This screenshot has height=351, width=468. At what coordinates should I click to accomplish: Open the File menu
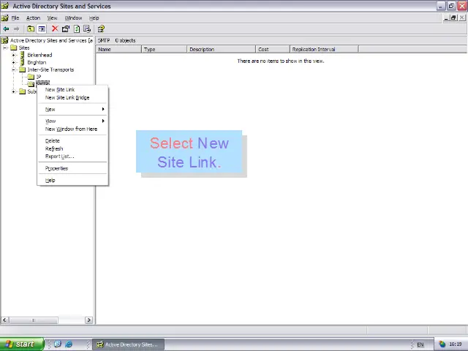15,18
